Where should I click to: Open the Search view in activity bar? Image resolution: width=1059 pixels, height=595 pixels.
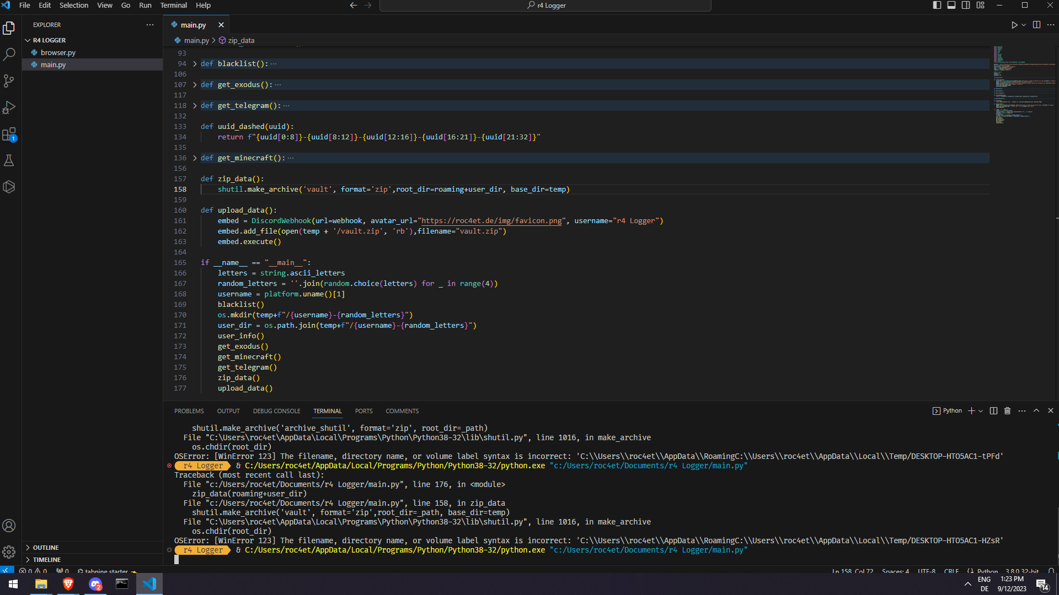click(x=9, y=55)
